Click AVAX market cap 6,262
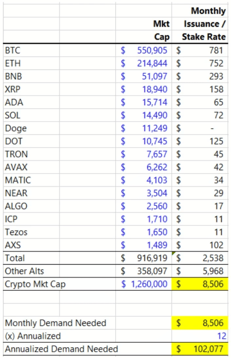The image size is (231, 358). coord(157,167)
